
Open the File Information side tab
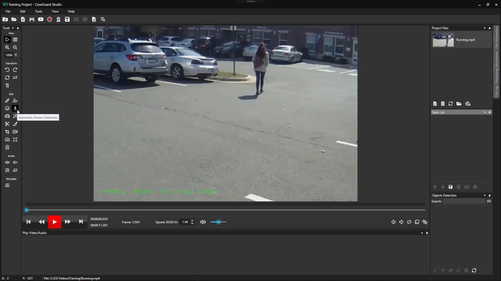(x=497, y=37)
